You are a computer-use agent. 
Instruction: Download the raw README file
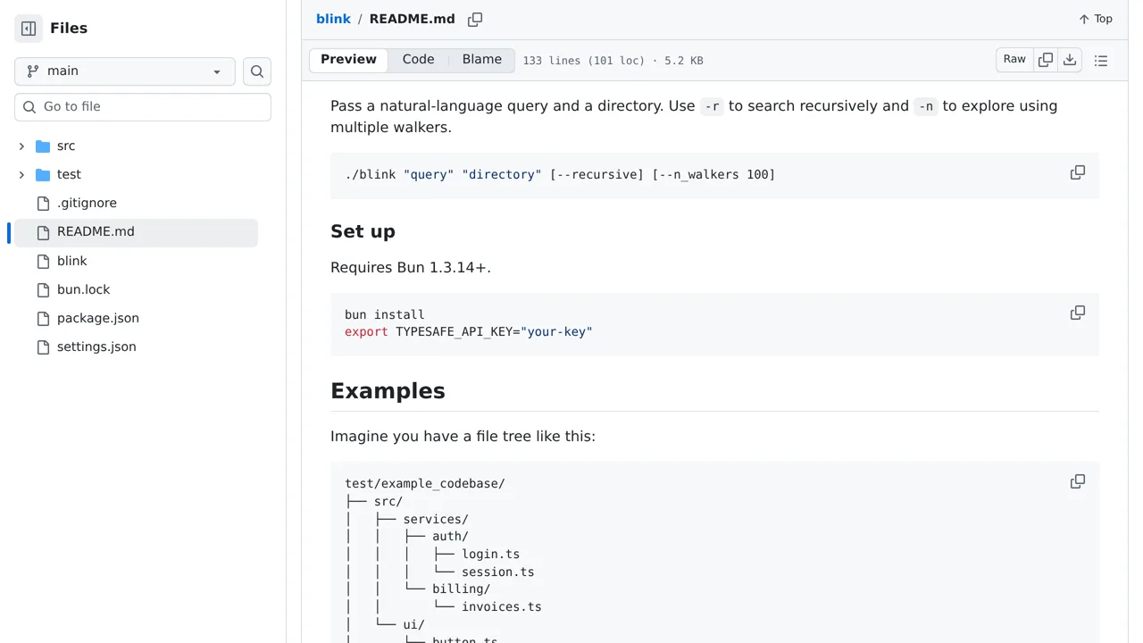1070,60
